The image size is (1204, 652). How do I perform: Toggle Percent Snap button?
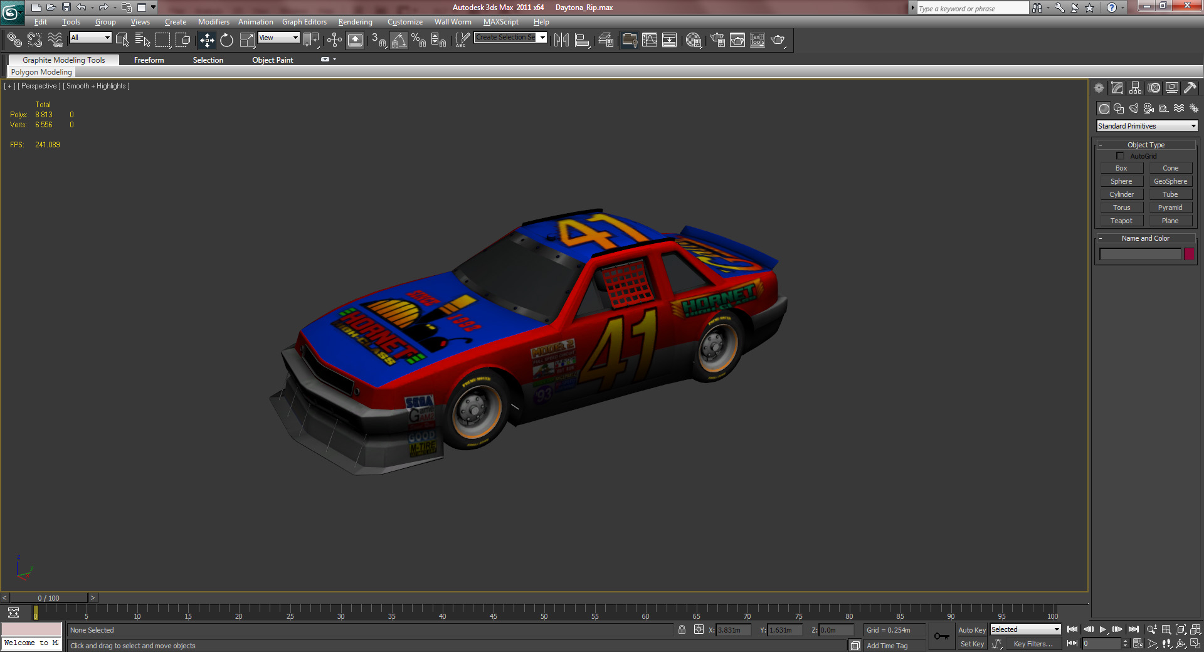[x=419, y=40]
